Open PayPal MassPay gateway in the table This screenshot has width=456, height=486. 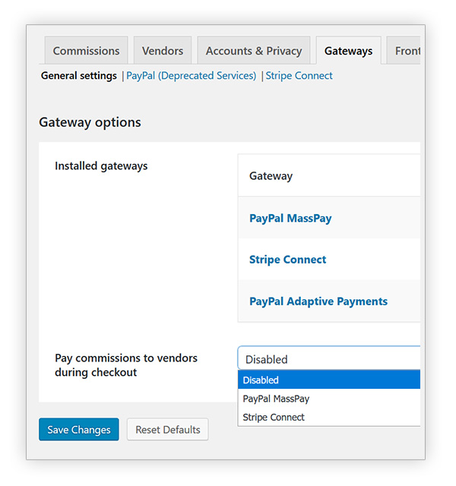(x=290, y=218)
